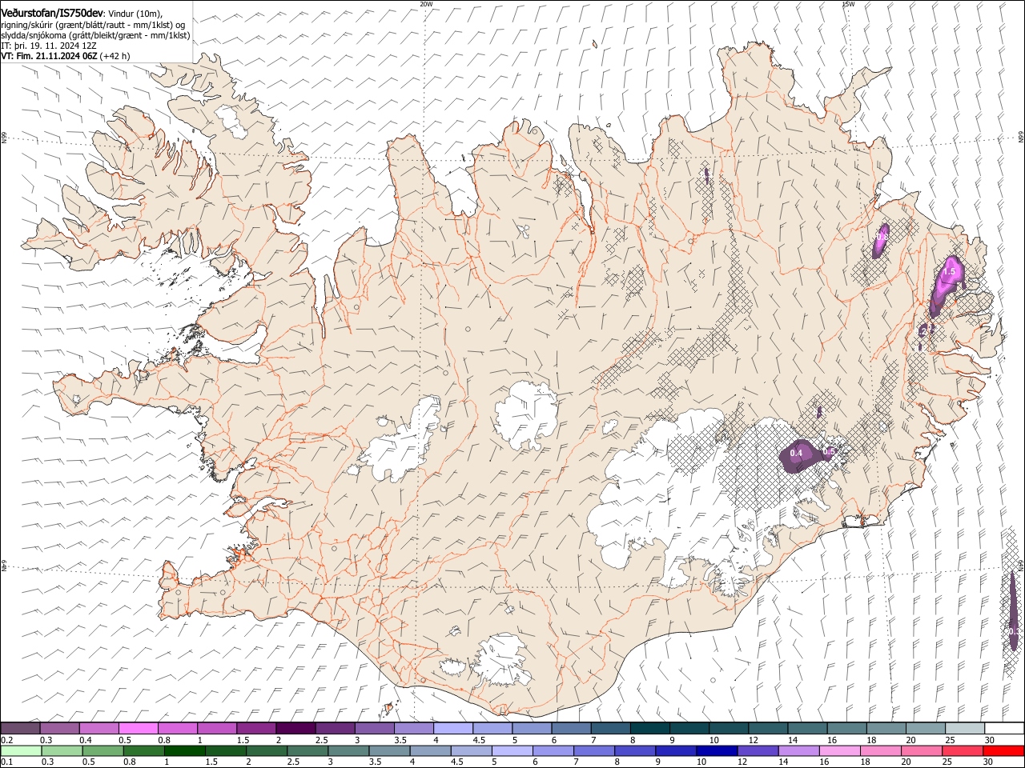The image size is (1025, 768).
Task: Select green swatch between 0.5 and 0.8
Action: point(103,751)
